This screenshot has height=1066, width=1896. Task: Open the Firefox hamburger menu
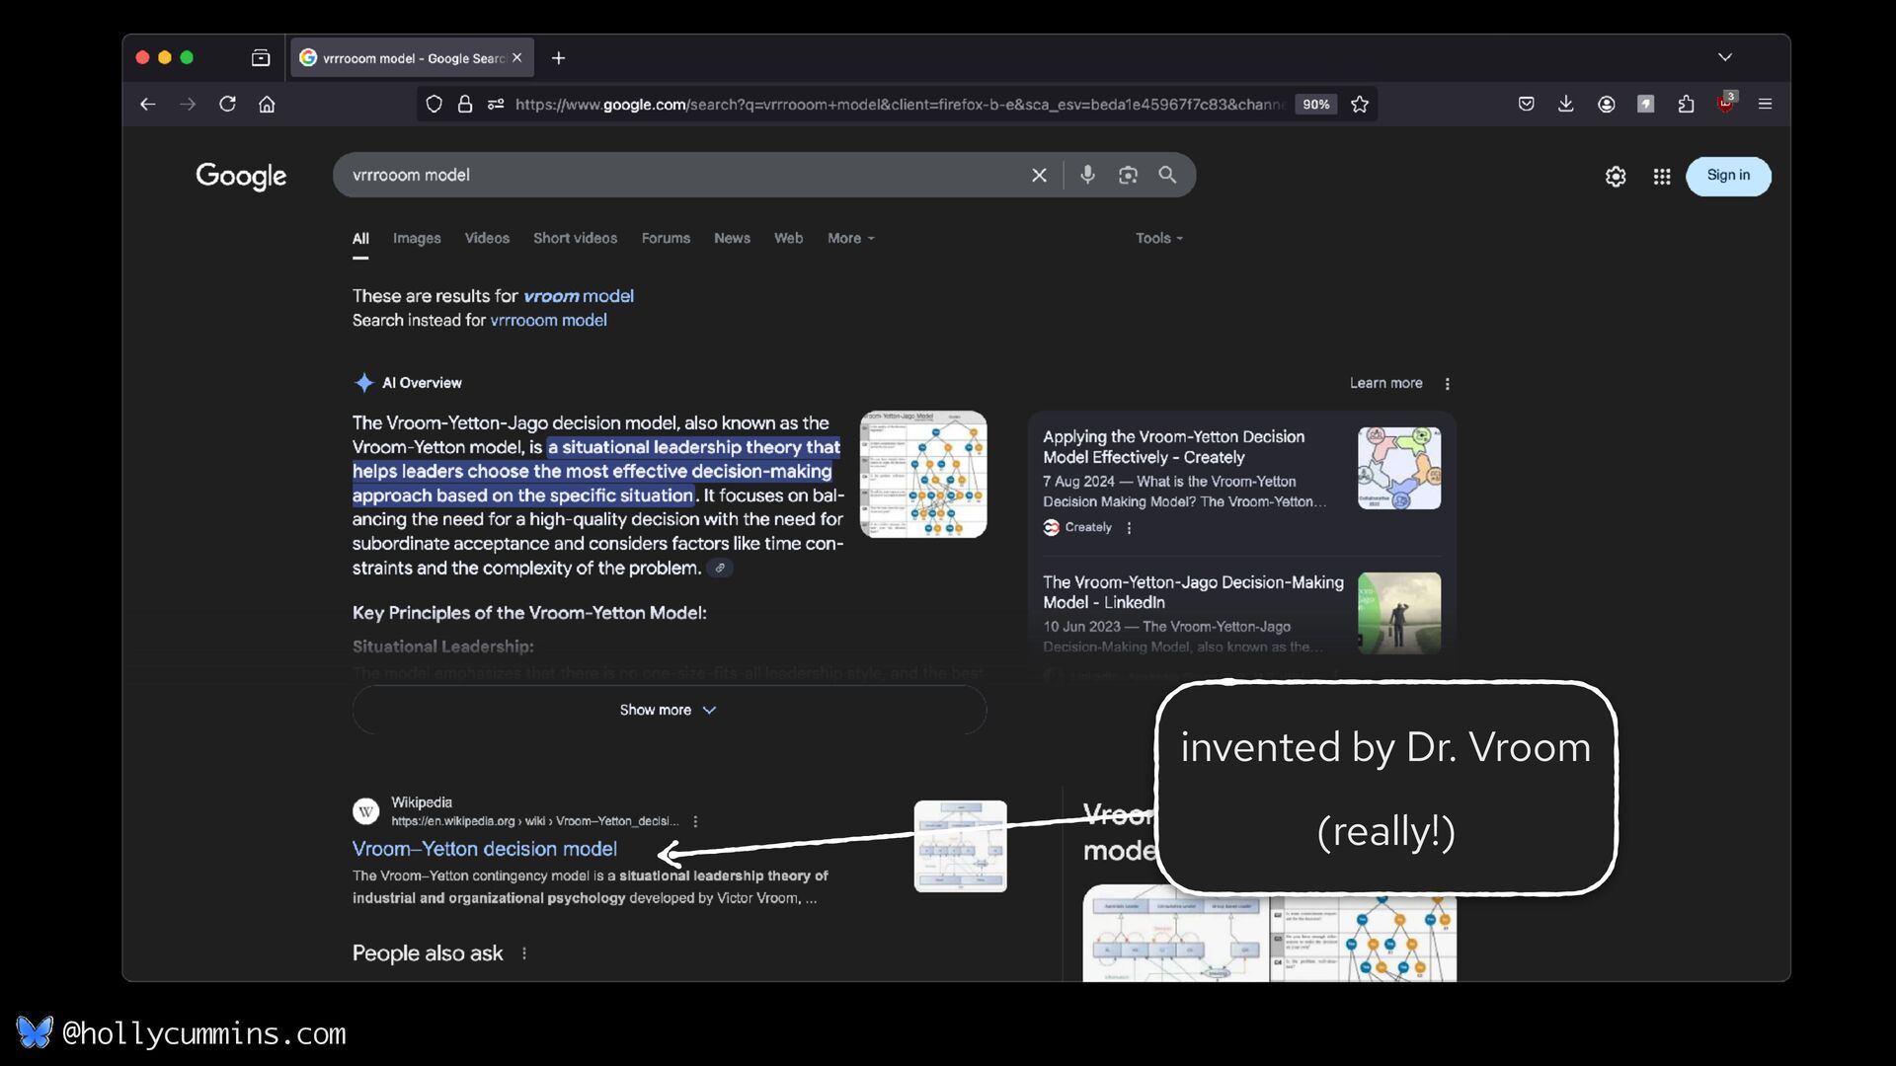[1765, 104]
